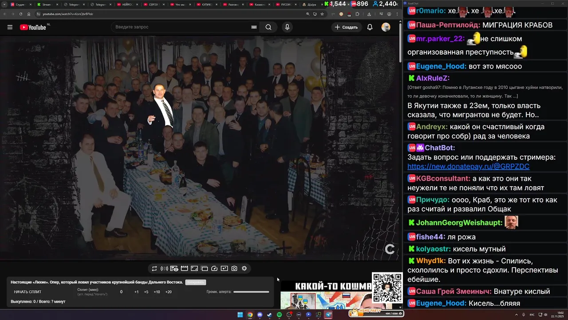Viewport: 568px width, 320px height.
Task: Click the split minutes value field showing 0
Action: tap(121, 292)
